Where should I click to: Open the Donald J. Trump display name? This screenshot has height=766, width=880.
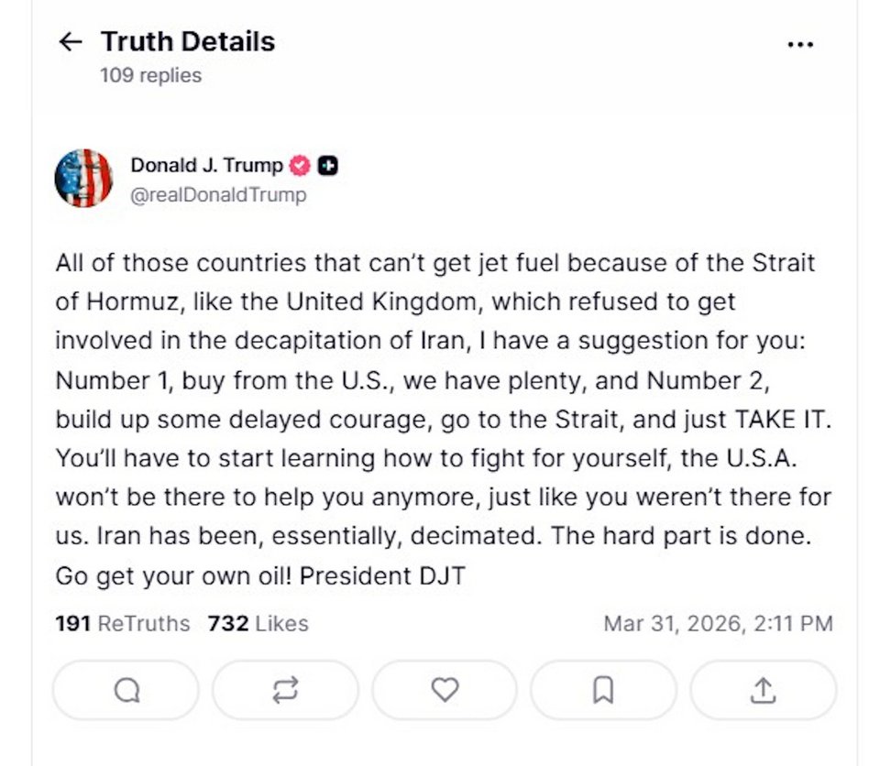click(x=207, y=166)
